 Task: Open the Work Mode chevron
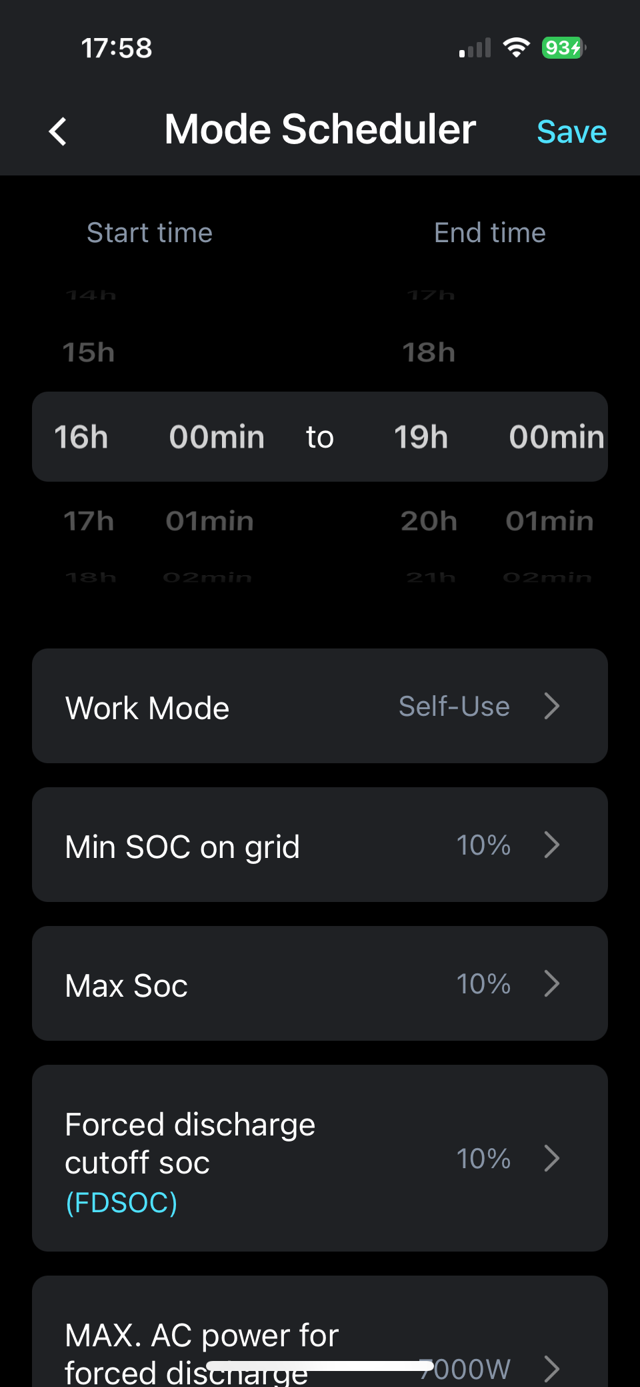pos(551,706)
